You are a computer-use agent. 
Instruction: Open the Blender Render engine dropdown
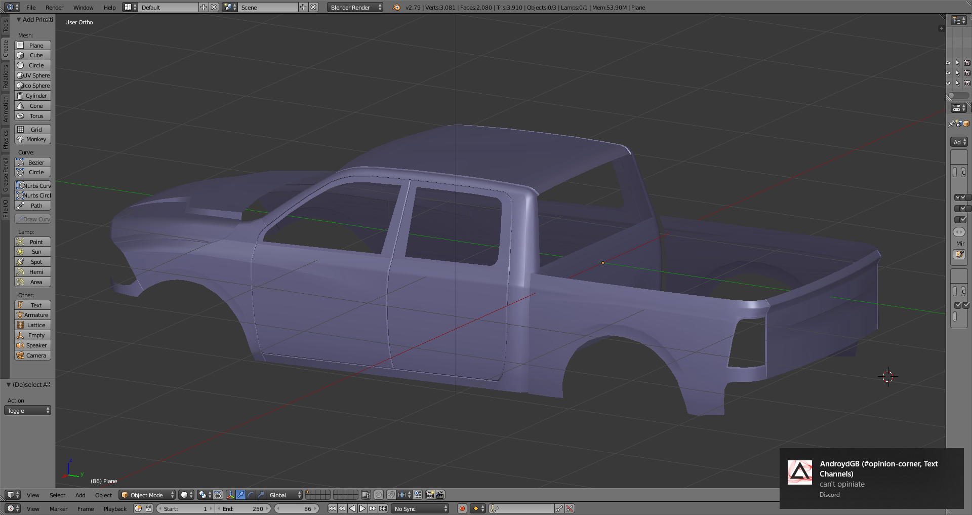(x=354, y=7)
